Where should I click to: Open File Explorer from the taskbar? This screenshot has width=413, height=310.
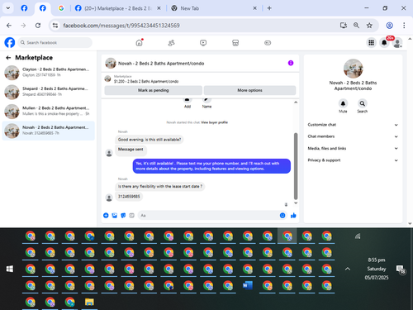tap(89, 303)
